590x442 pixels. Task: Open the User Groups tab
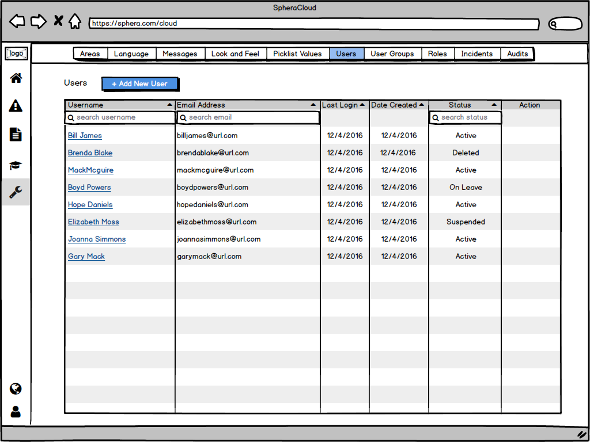click(x=392, y=54)
